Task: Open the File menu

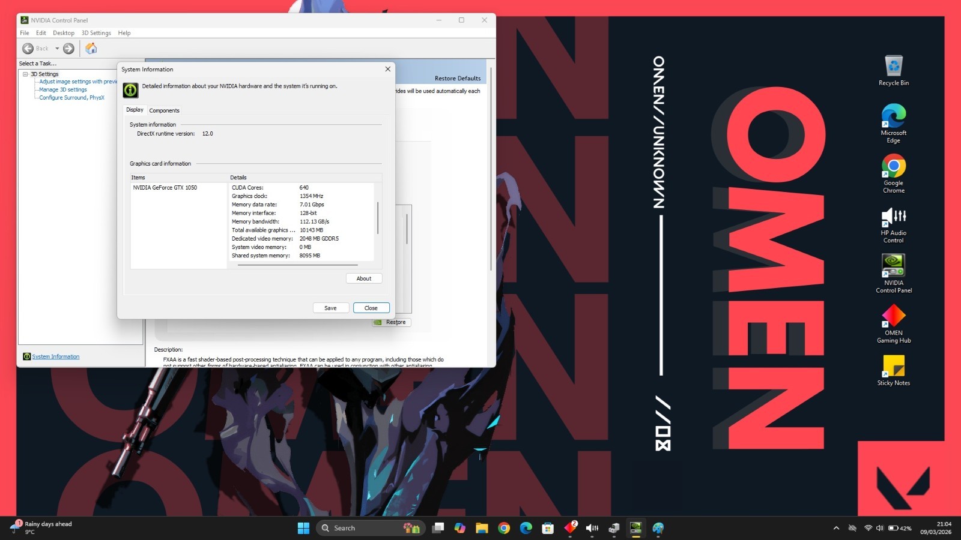Action: (25, 33)
